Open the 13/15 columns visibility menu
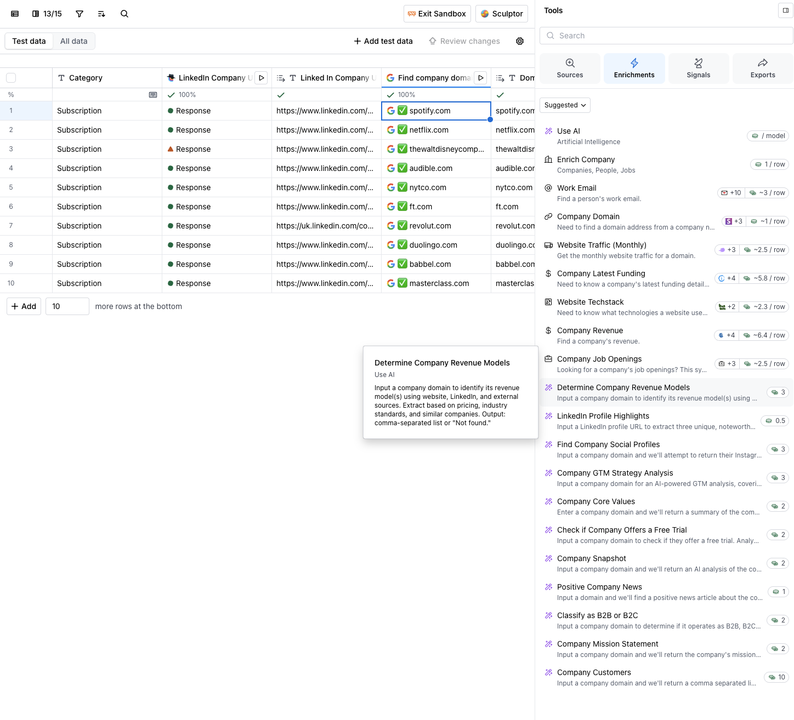The image size is (794, 720). [x=47, y=14]
